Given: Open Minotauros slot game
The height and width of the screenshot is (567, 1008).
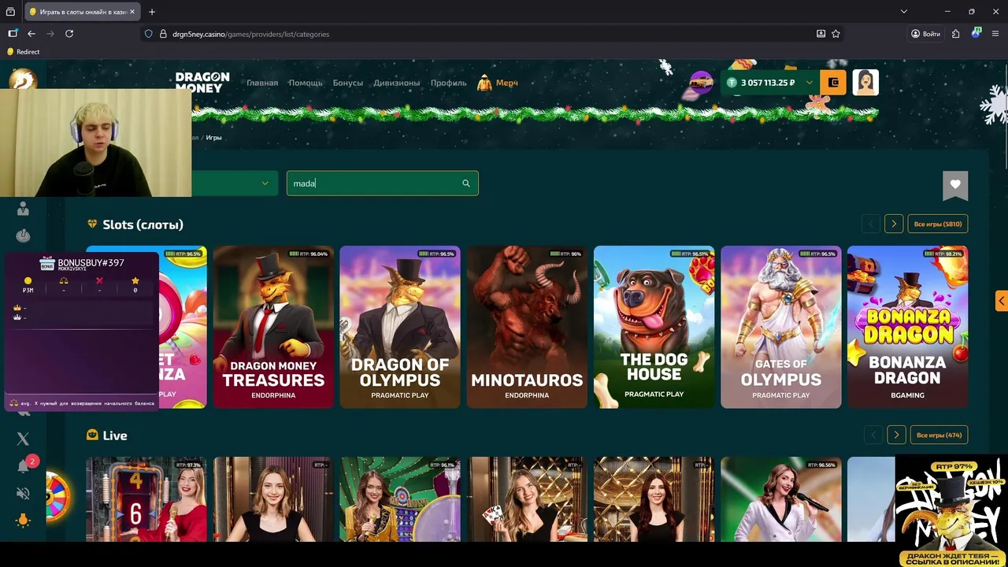Looking at the screenshot, I should (x=527, y=327).
